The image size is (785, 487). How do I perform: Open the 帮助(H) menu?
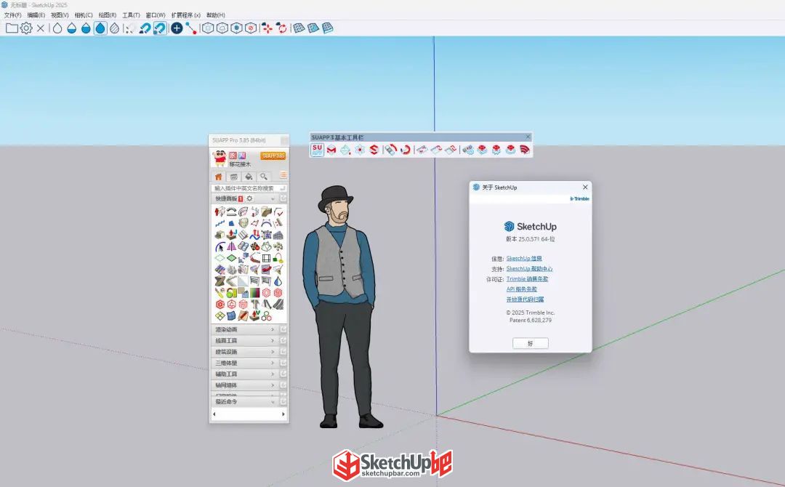[216, 15]
